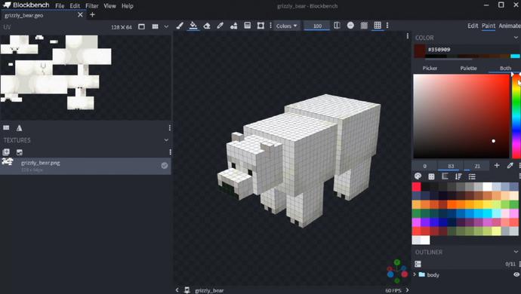The height and width of the screenshot is (294, 521).
Task: Open the View menu
Action: (109, 6)
